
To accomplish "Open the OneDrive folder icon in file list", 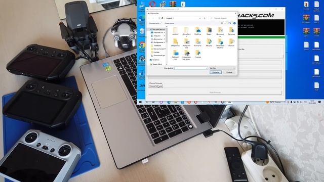I will click(x=198, y=31).
